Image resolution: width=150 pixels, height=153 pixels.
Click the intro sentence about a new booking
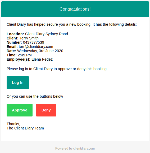[x=72, y=24]
